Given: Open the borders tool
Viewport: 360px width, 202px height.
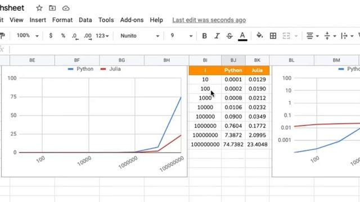Looking at the screenshot, I should [x=273, y=36].
